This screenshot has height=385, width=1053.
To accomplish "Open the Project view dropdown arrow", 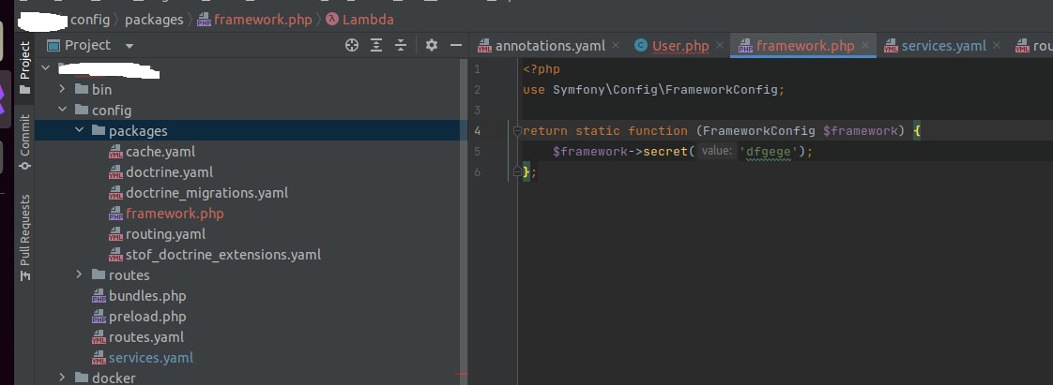I will tap(130, 46).
